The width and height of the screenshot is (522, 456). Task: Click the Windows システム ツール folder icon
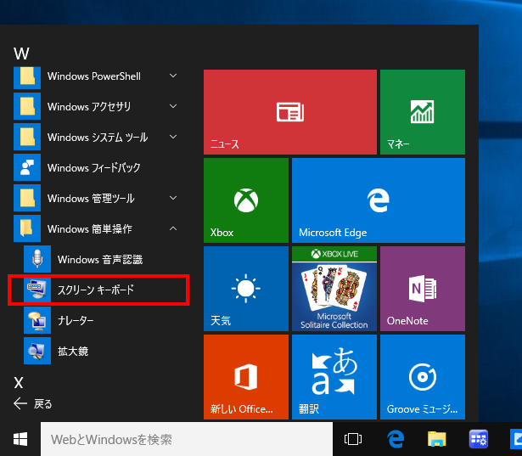pyautogui.click(x=27, y=137)
